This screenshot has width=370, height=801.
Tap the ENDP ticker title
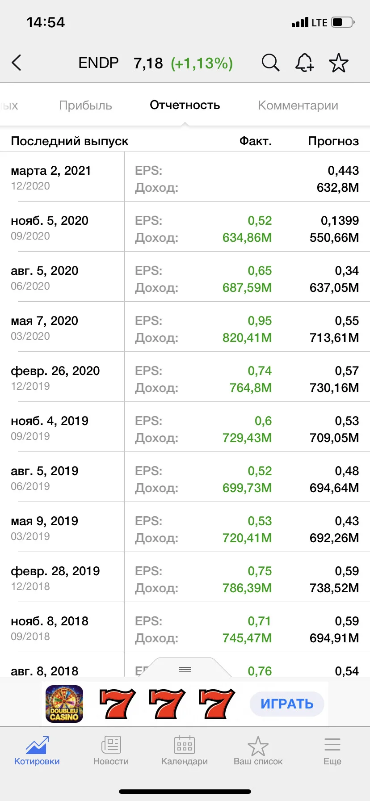[98, 63]
